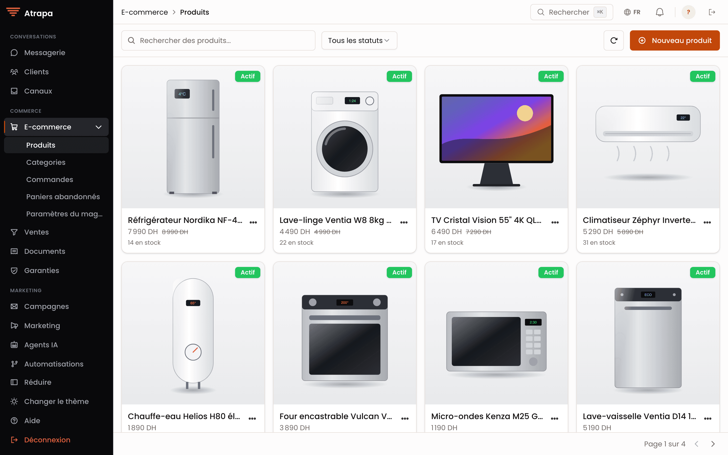Click Page 1 sur 4 text

pyautogui.click(x=665, y=444)
